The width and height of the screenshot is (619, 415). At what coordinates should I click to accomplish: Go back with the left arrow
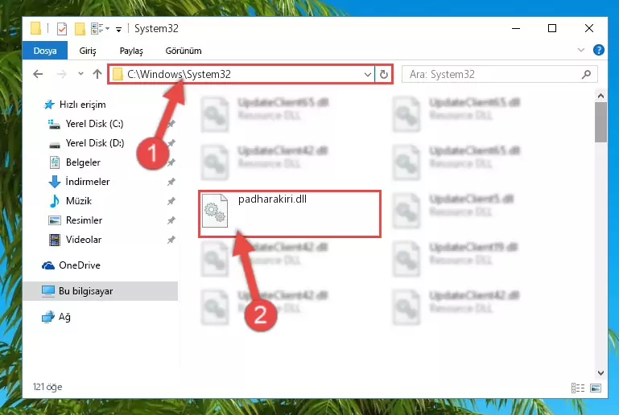38,74
